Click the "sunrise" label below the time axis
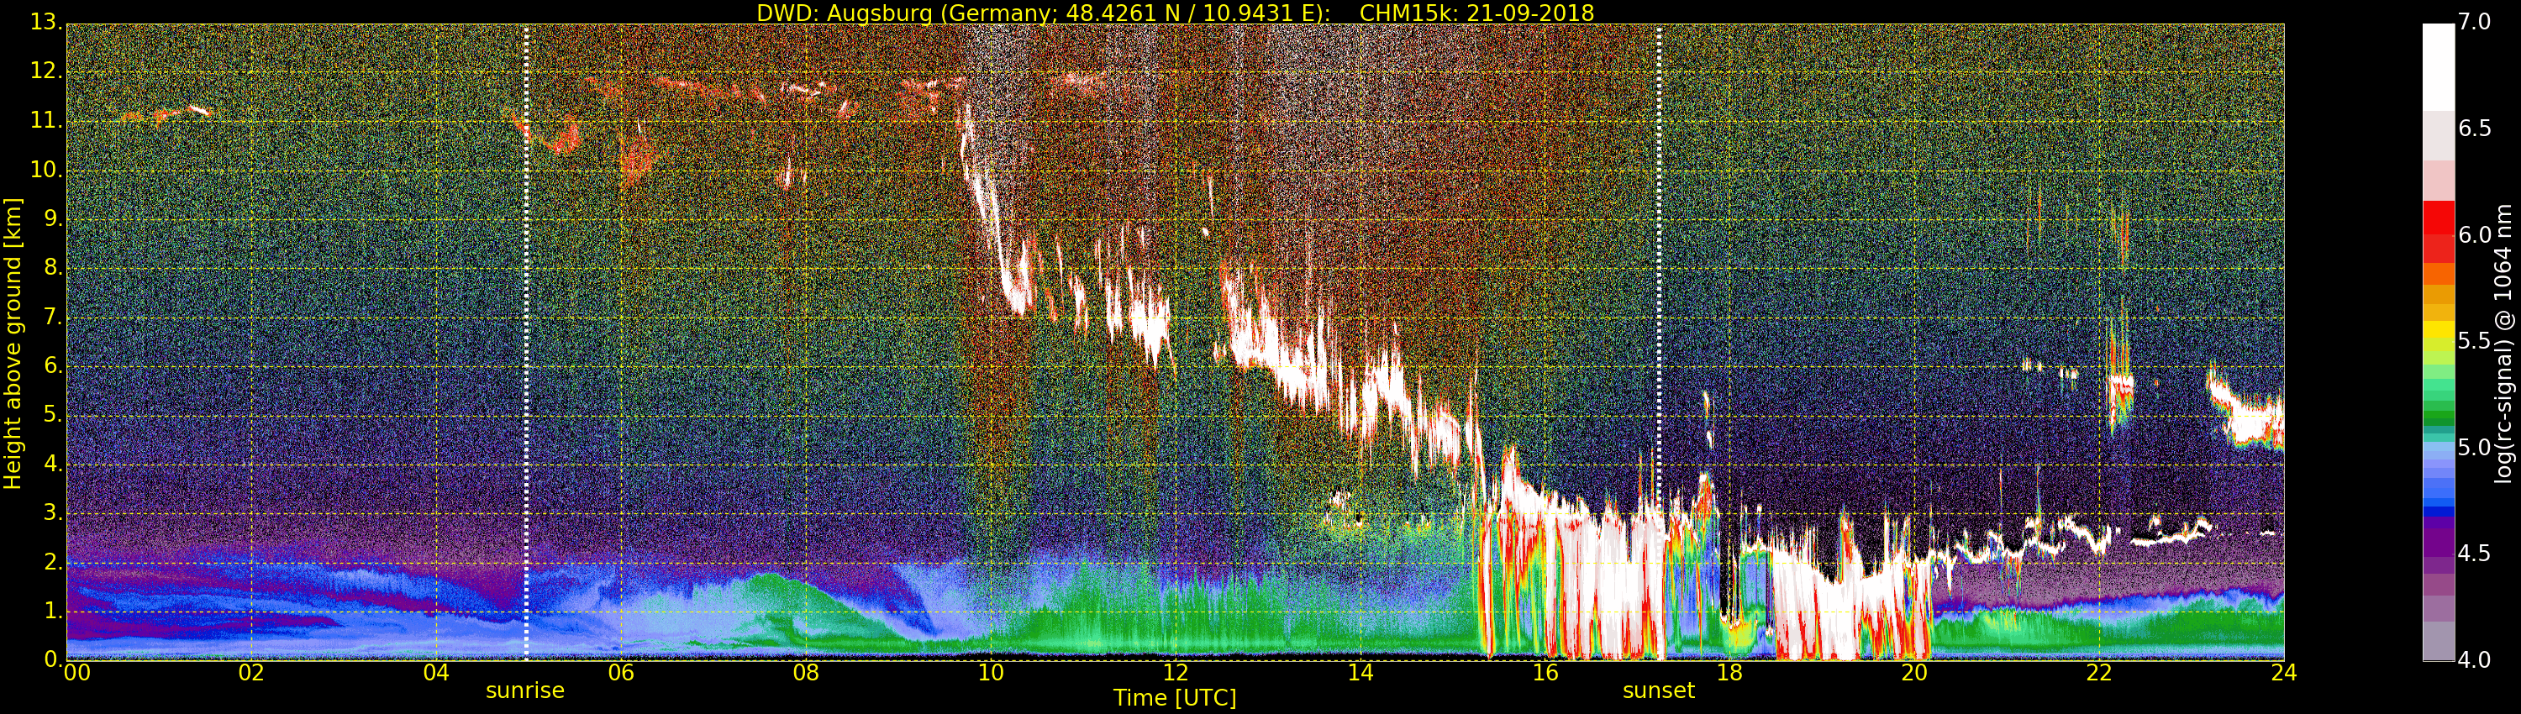The height and width of the screenshot is (714, 2521). coord(525,690)
